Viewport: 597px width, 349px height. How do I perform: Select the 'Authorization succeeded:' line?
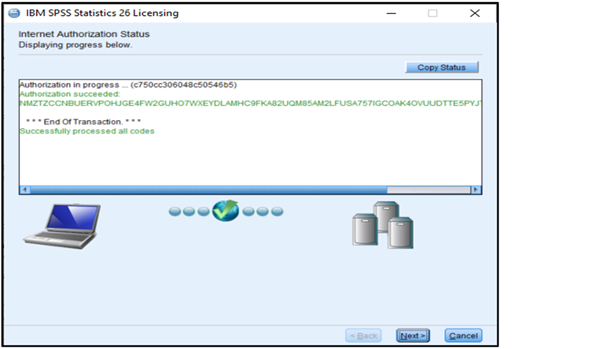coord(70,94)
